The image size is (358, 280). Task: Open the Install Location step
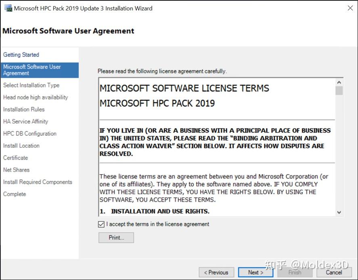pyautogui.click(x=21, y=145)
